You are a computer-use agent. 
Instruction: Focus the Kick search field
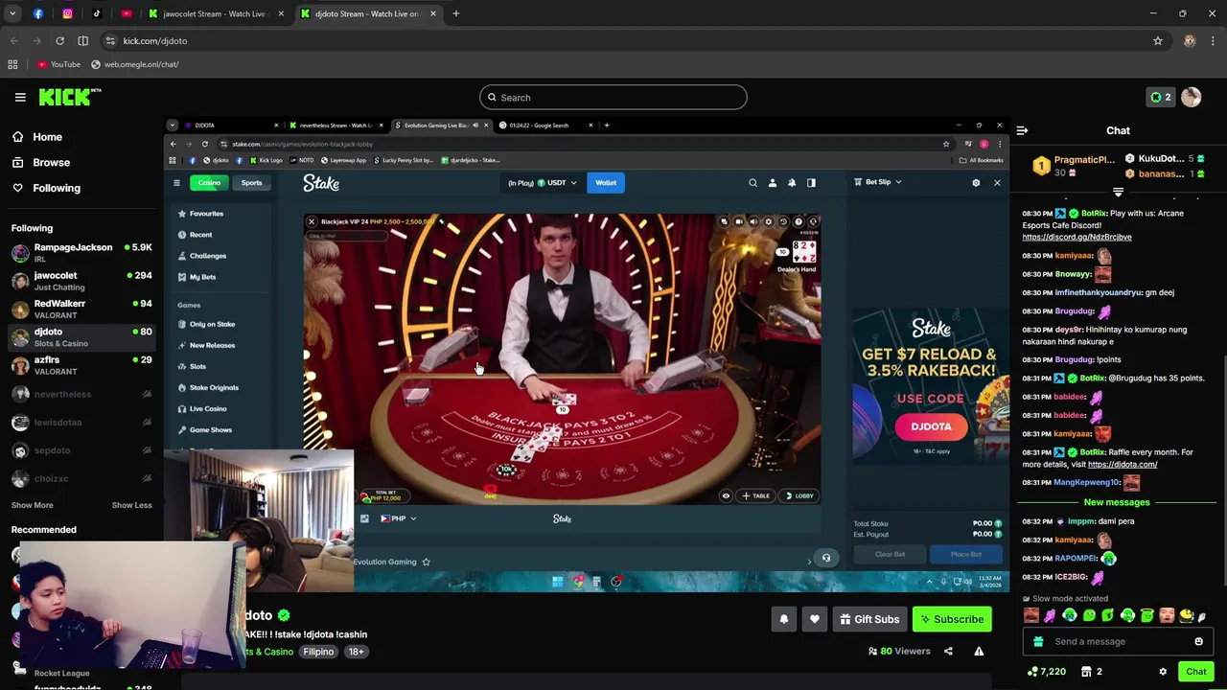[x=613, y=97]
